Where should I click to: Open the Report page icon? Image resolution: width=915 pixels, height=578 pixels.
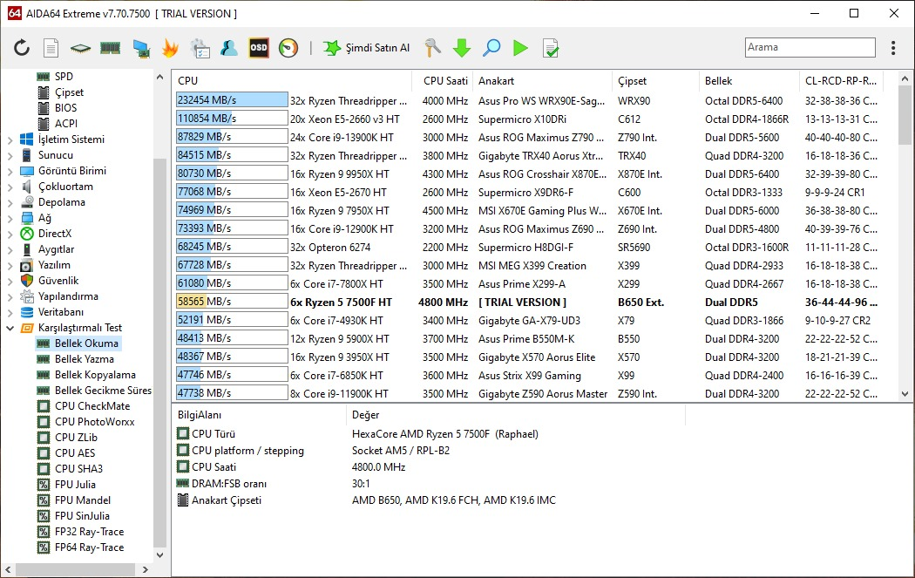51,47
